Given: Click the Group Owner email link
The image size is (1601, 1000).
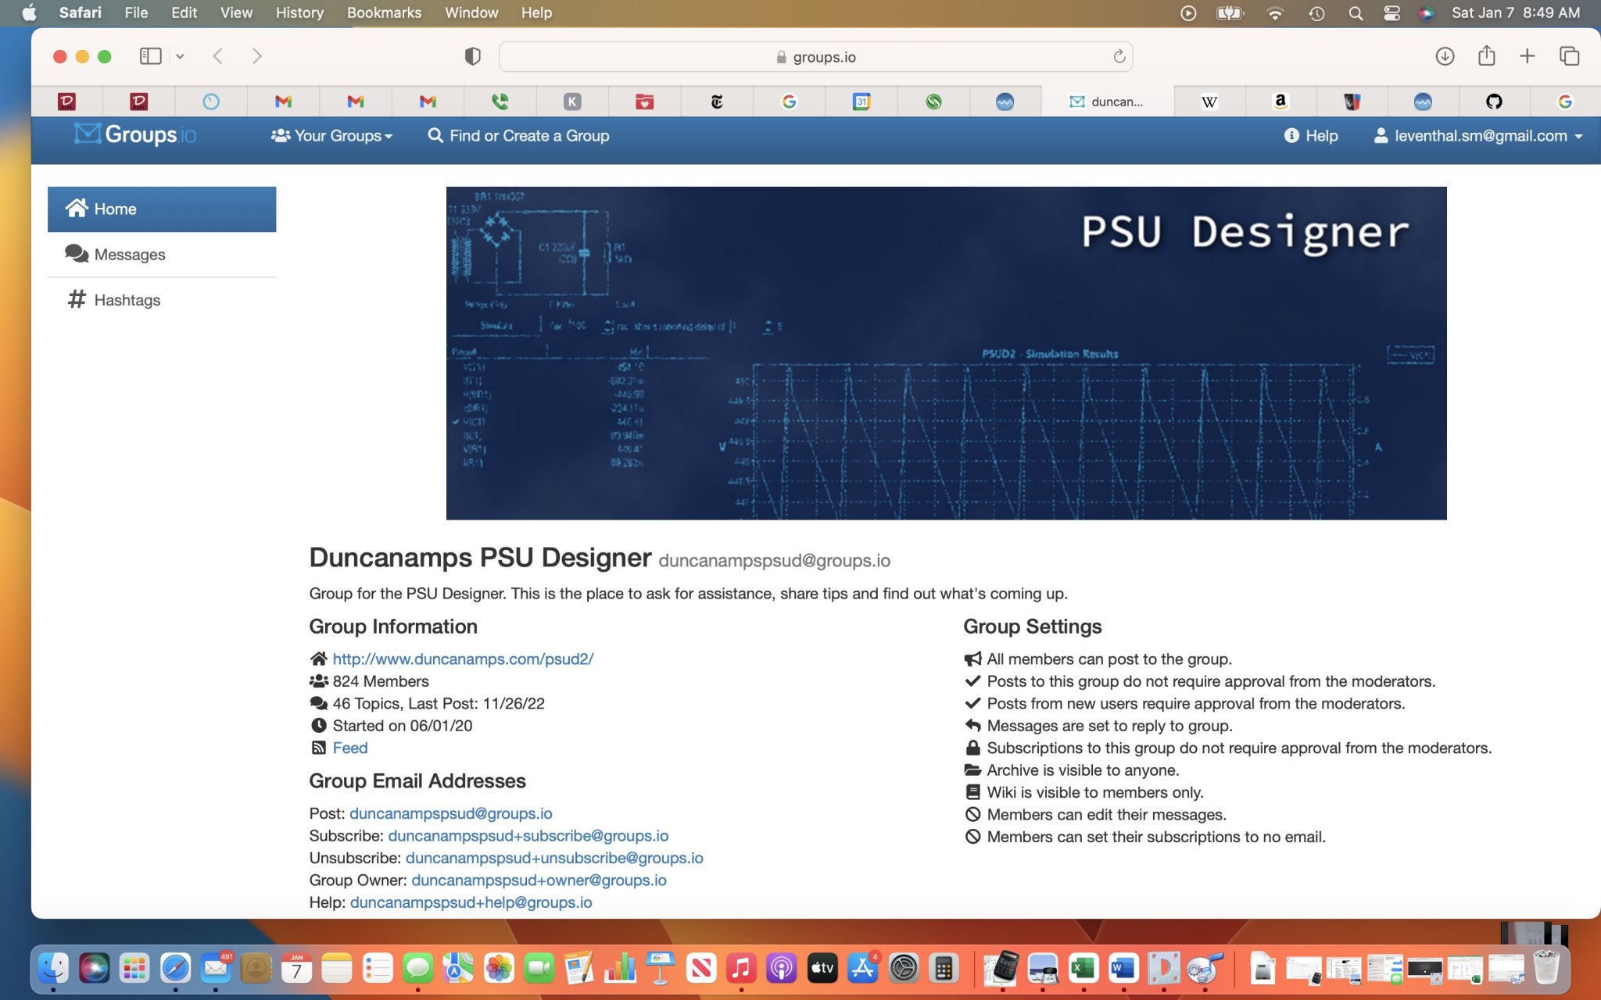Looking at the screenshot, I should (539, 880).
